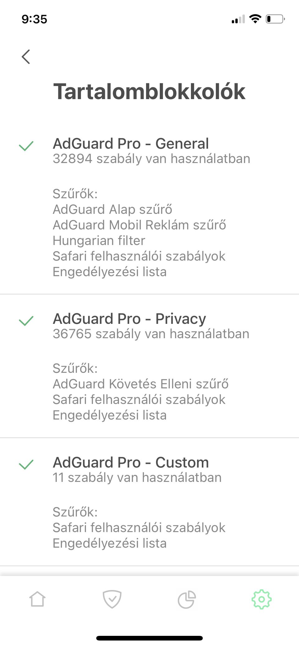Tap AdGuard Mobil Reklám szűrő entry
The image size is (299, 648).
[x=140, y=225]
